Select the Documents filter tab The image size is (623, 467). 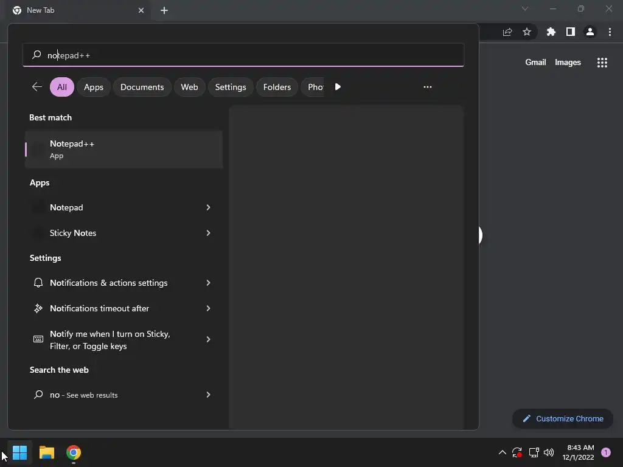[x=142, y=87]
